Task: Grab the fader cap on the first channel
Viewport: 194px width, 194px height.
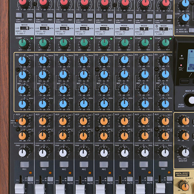Action: (x=20, y=189)
